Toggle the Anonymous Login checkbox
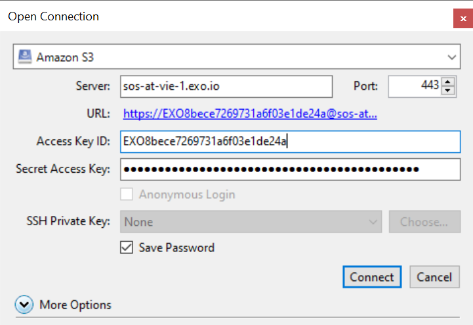 click(x=127, y=194)
